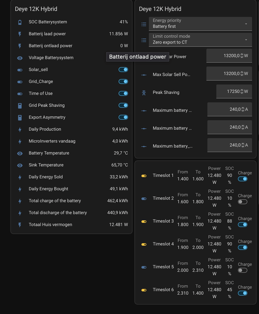Screen dimensions: 259x314
Task: Switch off Charge for Timeslot 6
Action: tap(243, 293)
